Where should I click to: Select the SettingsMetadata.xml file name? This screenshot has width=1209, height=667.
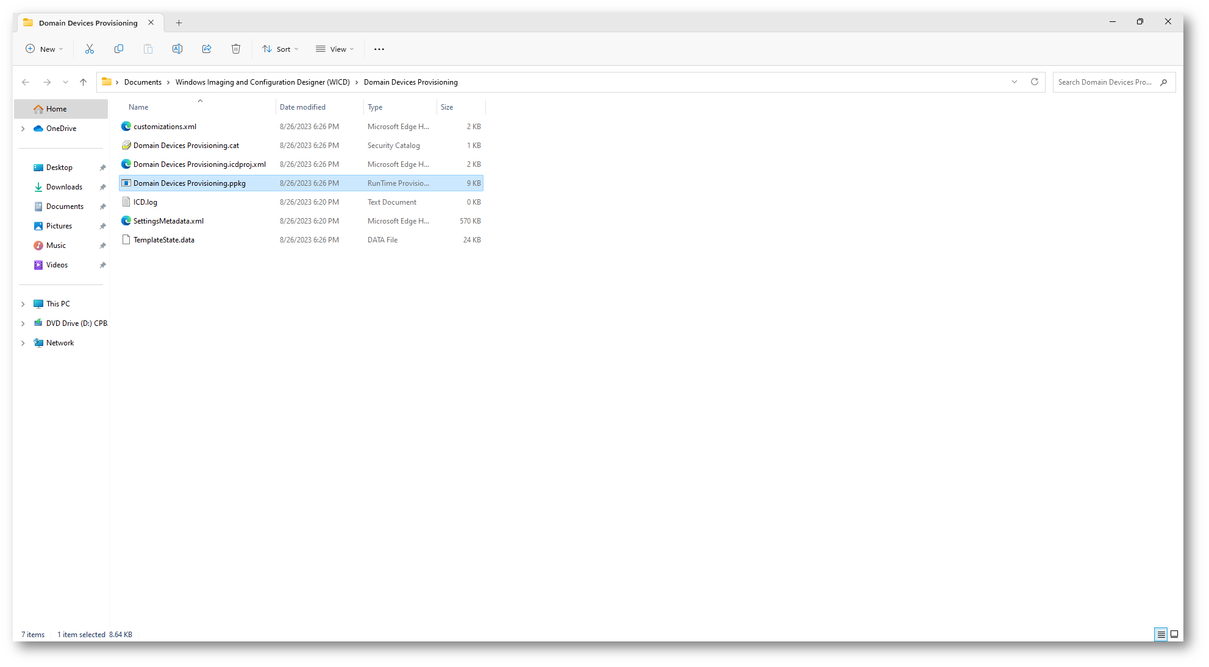click(x=168, y=221)
